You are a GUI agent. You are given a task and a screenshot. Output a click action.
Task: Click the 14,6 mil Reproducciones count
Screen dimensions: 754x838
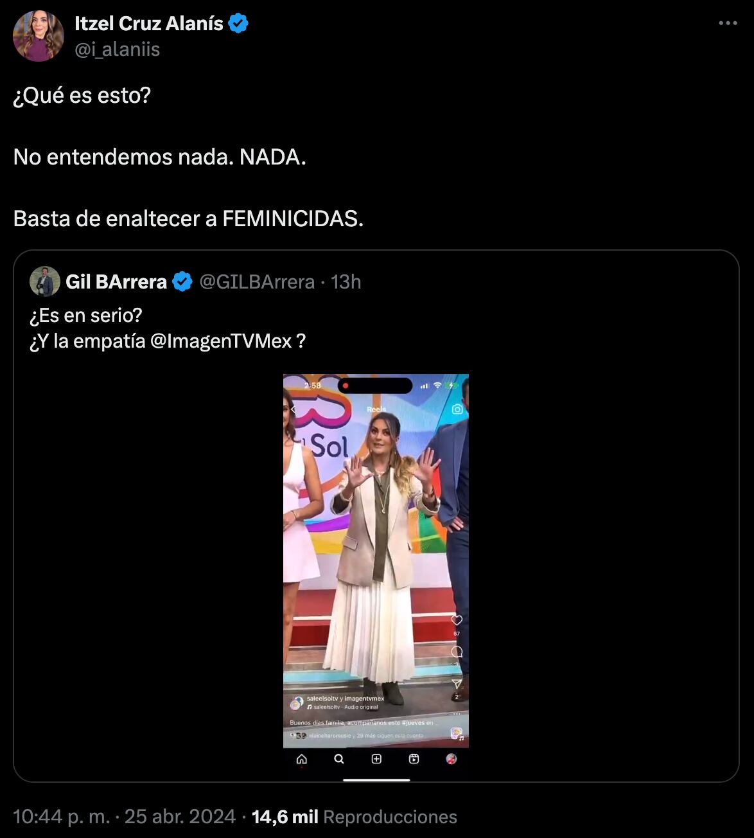coord(354,817)
